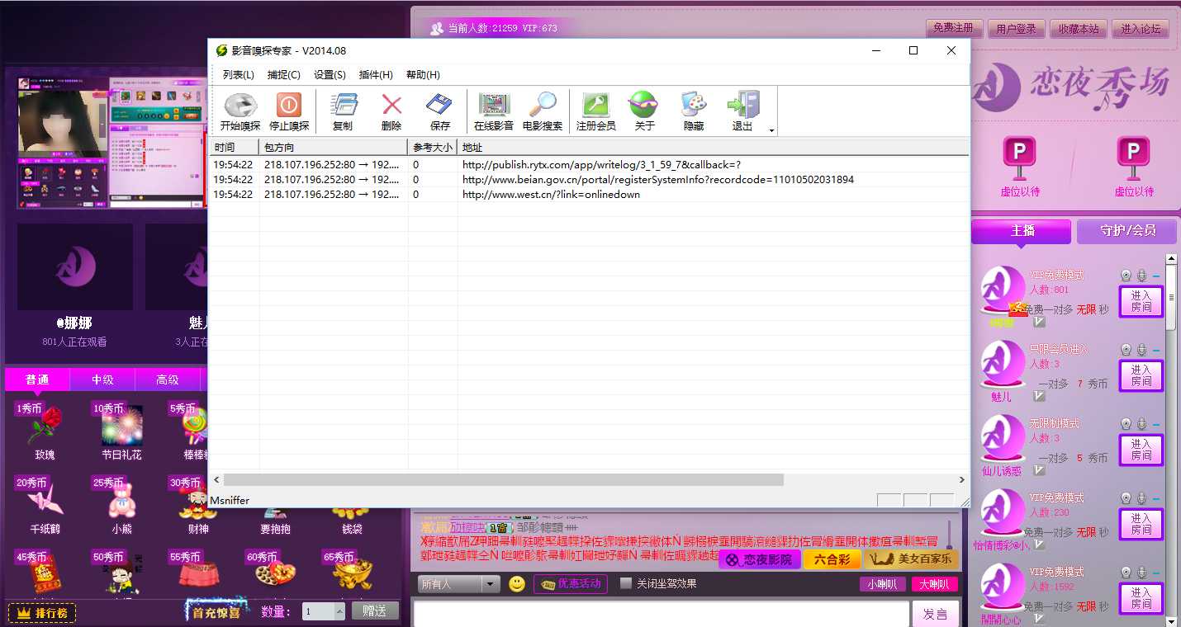1181x627 pixels.
Task: Click the 保存 floppy disk save icon
Action: 440,111
